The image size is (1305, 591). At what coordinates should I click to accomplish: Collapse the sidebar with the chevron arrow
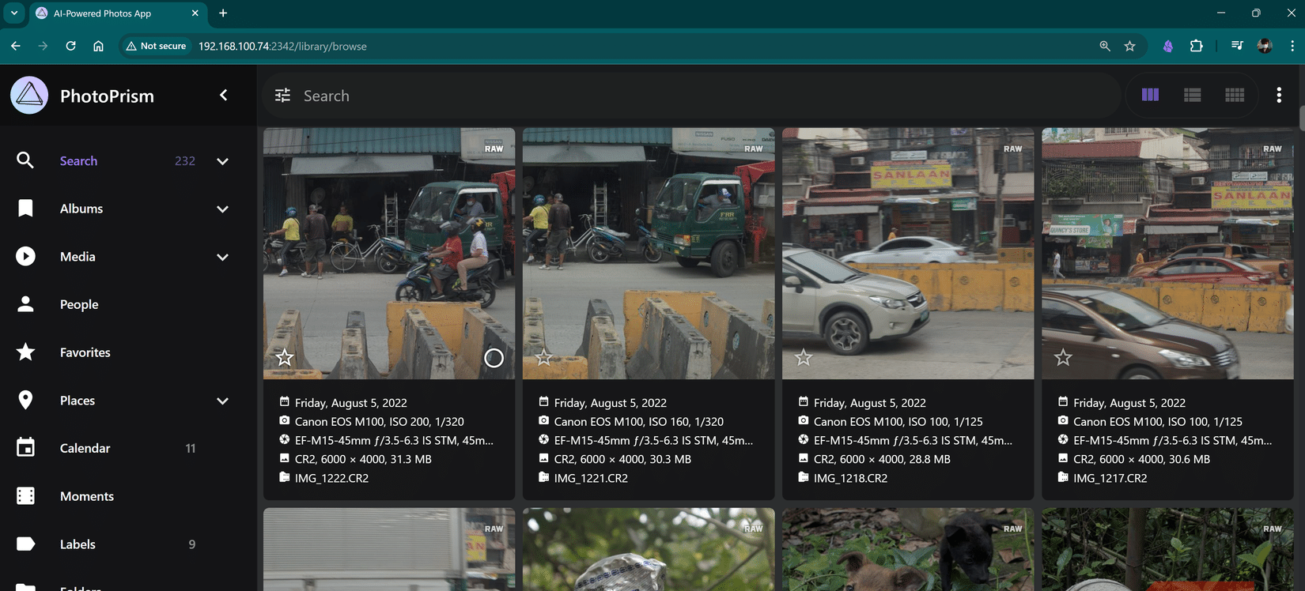pyautogui.click(x=224, y=96)
